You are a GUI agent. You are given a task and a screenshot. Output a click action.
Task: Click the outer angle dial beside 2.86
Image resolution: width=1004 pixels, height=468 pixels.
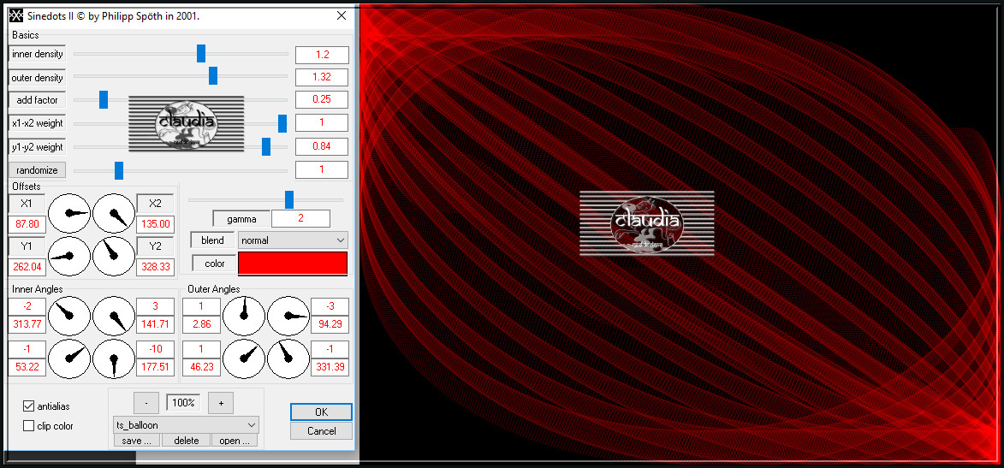(243, 316)
